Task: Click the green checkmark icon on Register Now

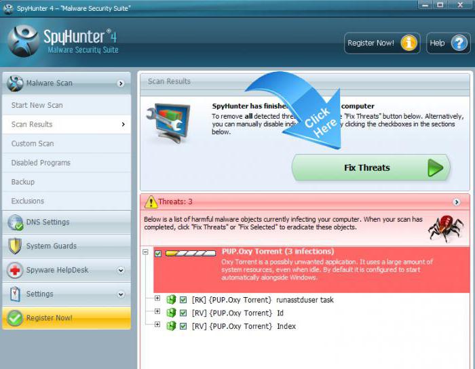Action: [x=14, y=318]
